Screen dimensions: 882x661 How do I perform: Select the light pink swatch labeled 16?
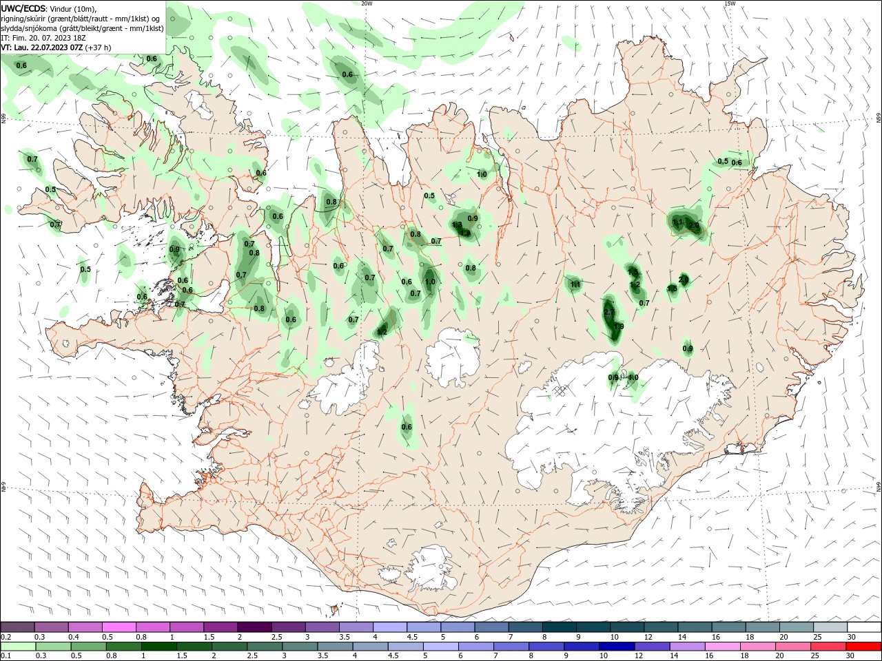[x=722, y=647]
